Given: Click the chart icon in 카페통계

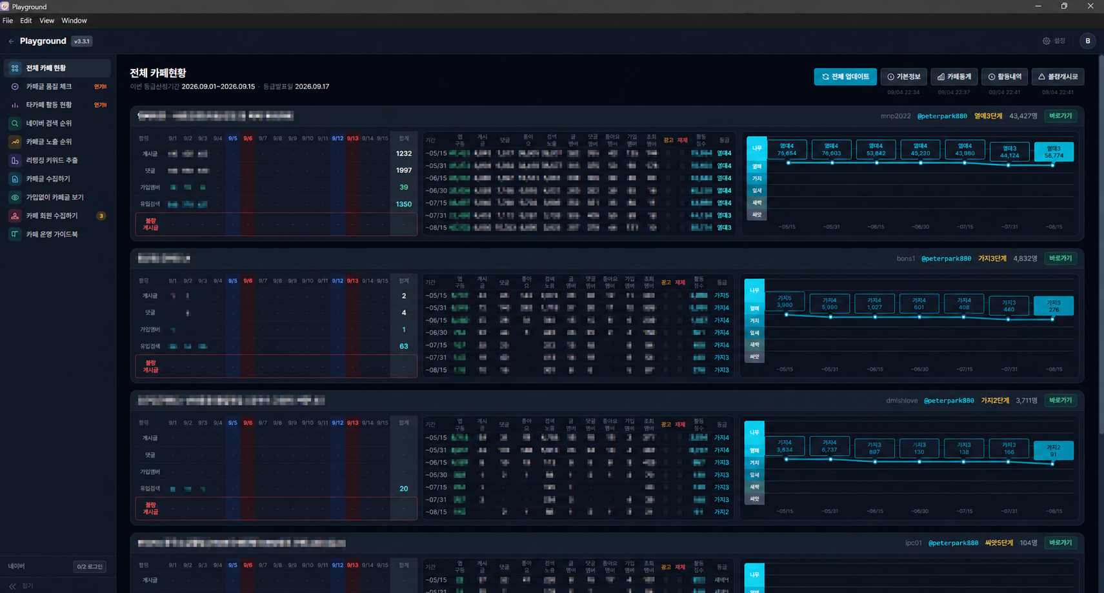Looking at the screenshot, I should click(941, 77).
